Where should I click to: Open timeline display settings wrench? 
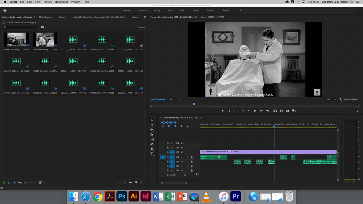(x=187, y=126)
